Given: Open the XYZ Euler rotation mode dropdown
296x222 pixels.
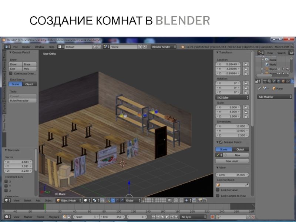Looking at the screenshot, I should pyautogui.click(x=232, y=97).
